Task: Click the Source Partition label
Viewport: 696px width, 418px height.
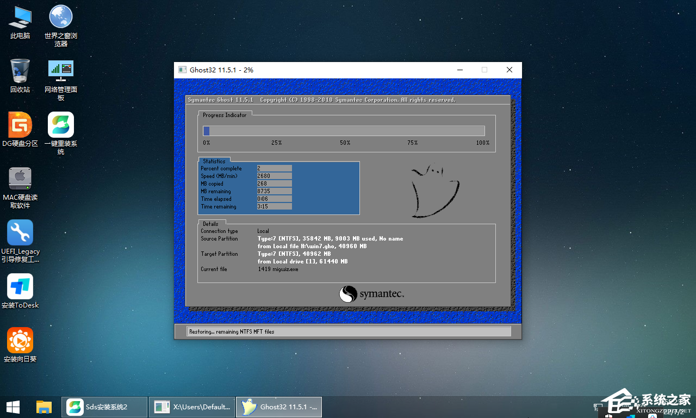Action: tap(219, 238)
